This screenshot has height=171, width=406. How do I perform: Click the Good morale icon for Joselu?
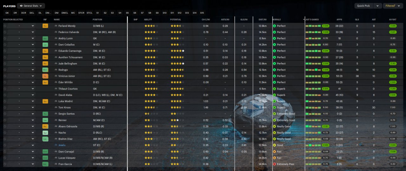click(x=274, y=145)
